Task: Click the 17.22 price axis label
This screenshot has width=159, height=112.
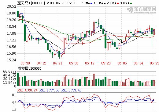Action: (11, 40)
